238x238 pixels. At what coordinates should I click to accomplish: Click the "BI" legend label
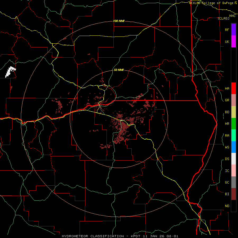tap(227, 194)
